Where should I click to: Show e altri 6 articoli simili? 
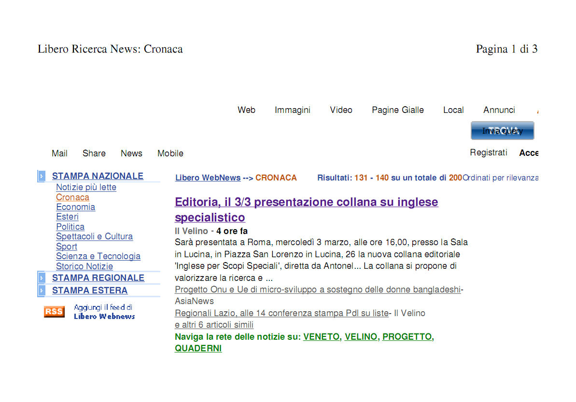(x=214, y=325)
